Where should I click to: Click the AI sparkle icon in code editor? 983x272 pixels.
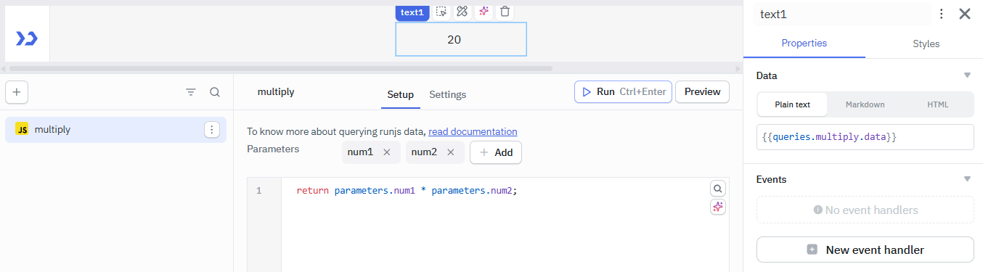(x=718, y=207)
